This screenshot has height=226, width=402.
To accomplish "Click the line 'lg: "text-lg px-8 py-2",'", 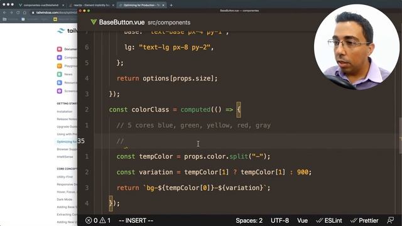I will tap(169, 48).
